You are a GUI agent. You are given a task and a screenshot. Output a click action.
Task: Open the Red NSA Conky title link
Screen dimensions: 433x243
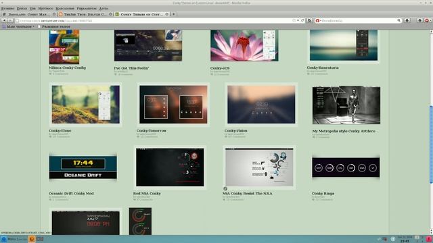tap(147, 194)
